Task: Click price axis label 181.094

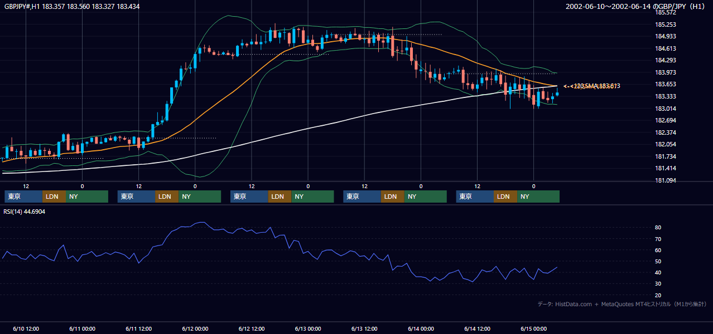Action: (x=665, y=180)
